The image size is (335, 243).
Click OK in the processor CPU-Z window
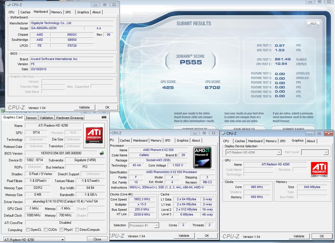207,236
